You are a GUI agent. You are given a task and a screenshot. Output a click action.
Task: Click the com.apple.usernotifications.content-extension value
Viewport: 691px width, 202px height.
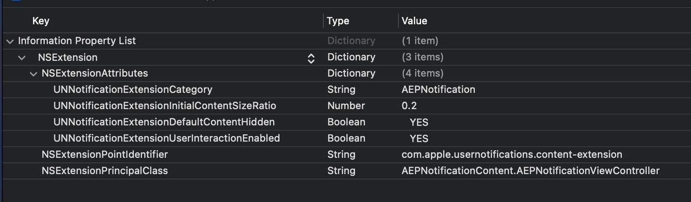click(x=512, y=154)
